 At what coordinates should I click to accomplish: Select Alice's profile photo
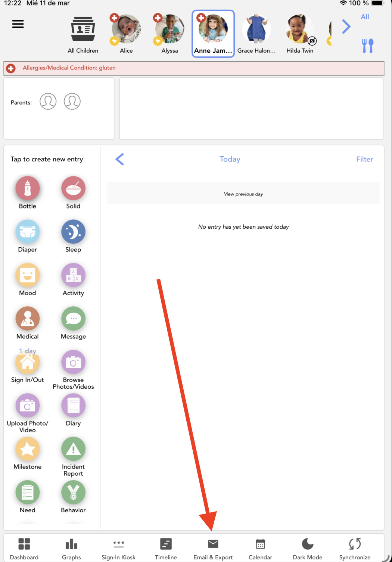[x=126, y=29]
